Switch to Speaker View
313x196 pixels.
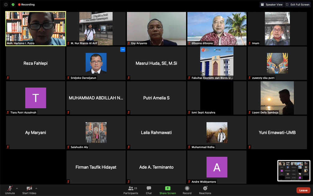[x=272, y=5]
